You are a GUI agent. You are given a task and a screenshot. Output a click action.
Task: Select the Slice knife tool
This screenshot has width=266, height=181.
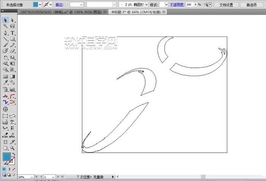pyautogui.click(x=13, y=142)
